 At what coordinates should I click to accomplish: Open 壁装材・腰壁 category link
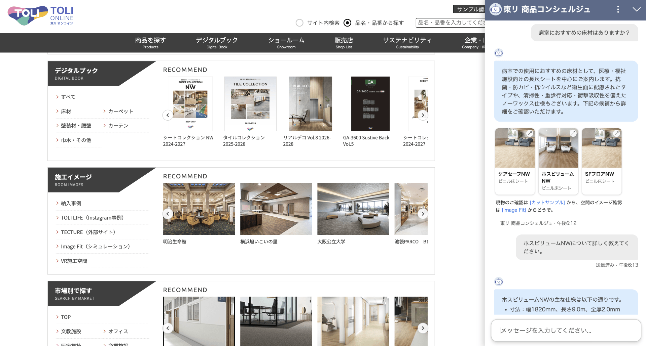pyautogui.click(x=76, y=126)
